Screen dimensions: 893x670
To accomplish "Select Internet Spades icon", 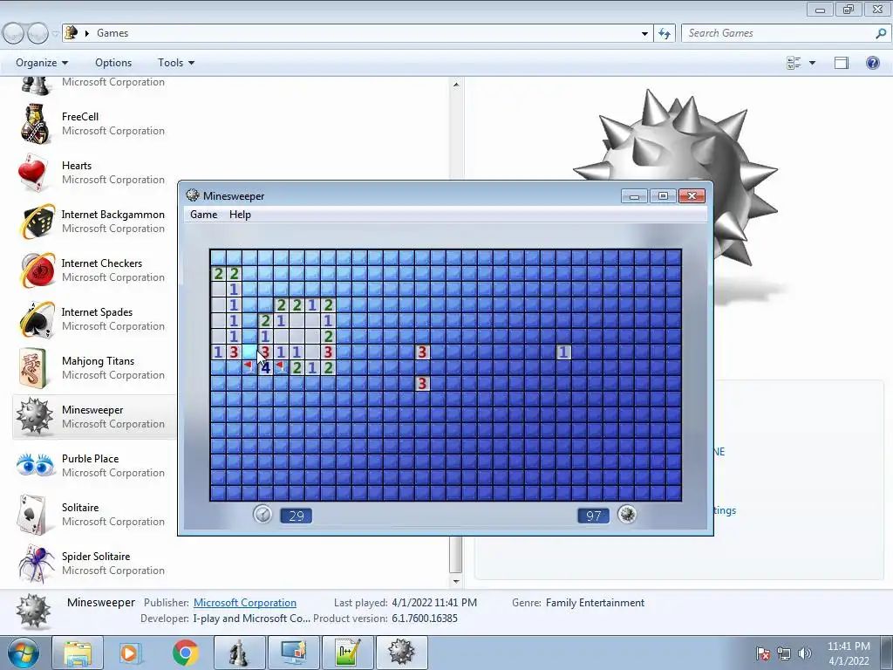I will [x=37, y=319].
